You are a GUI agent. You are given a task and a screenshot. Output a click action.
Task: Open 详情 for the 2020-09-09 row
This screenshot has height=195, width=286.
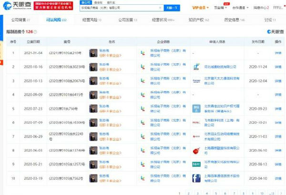(x=278, y=95)
